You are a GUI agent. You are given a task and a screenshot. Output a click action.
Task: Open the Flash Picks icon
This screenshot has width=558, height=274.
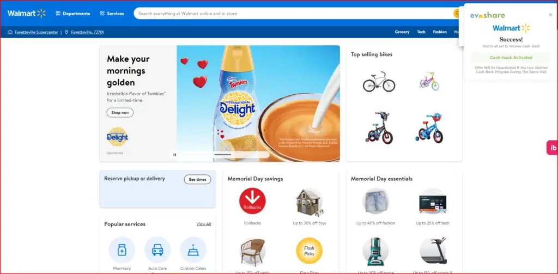point(310,251)
